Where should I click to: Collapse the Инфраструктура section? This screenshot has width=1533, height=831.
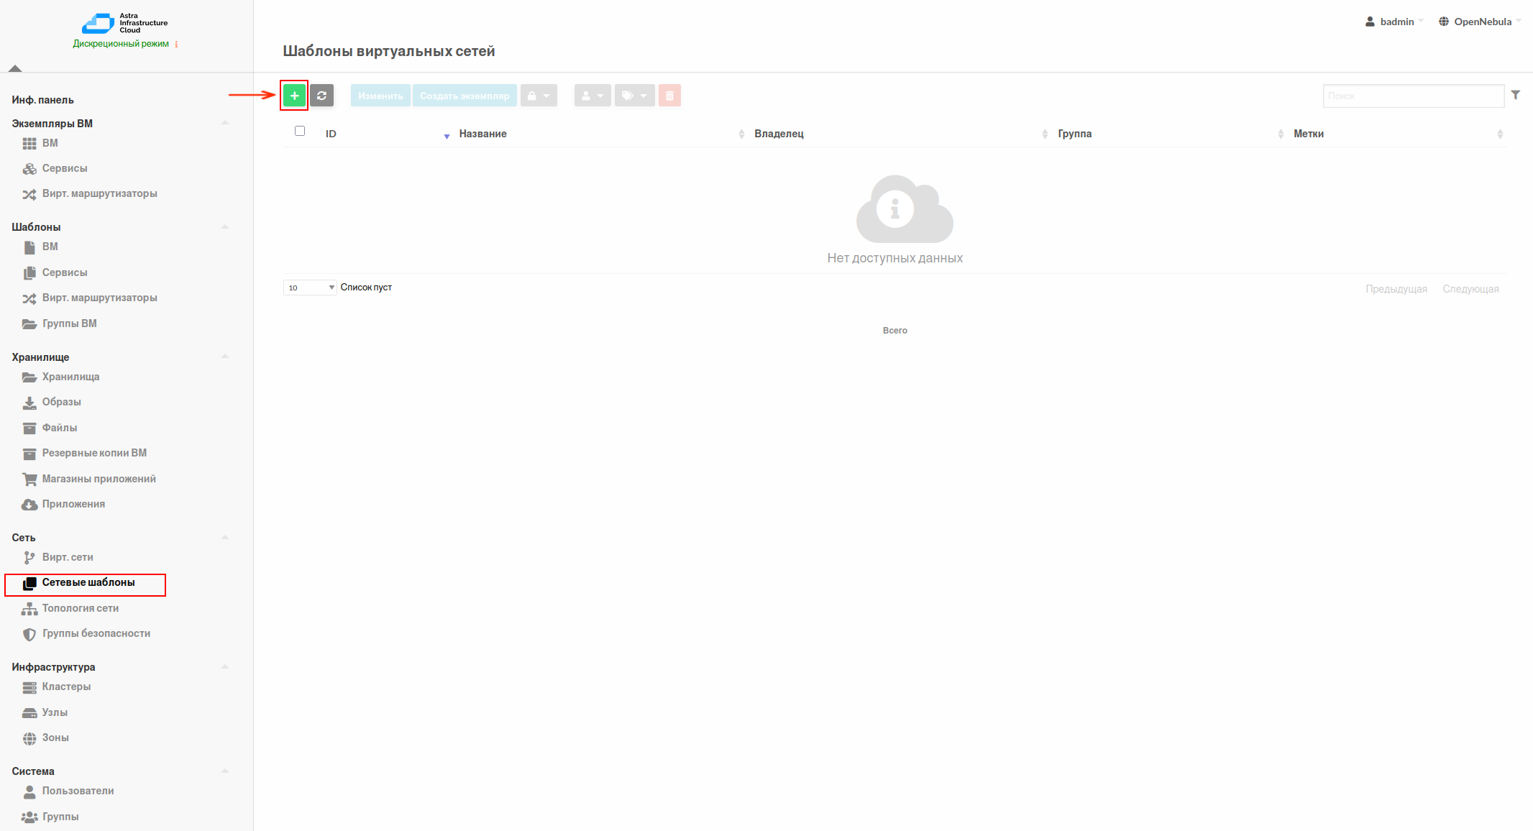(225, 667)
